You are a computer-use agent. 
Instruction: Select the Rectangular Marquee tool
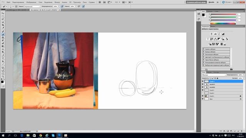click(x=3, y=16)
